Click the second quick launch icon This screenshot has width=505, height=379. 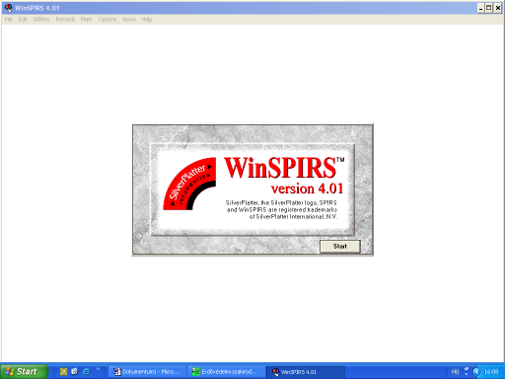(x=75, y=372)
